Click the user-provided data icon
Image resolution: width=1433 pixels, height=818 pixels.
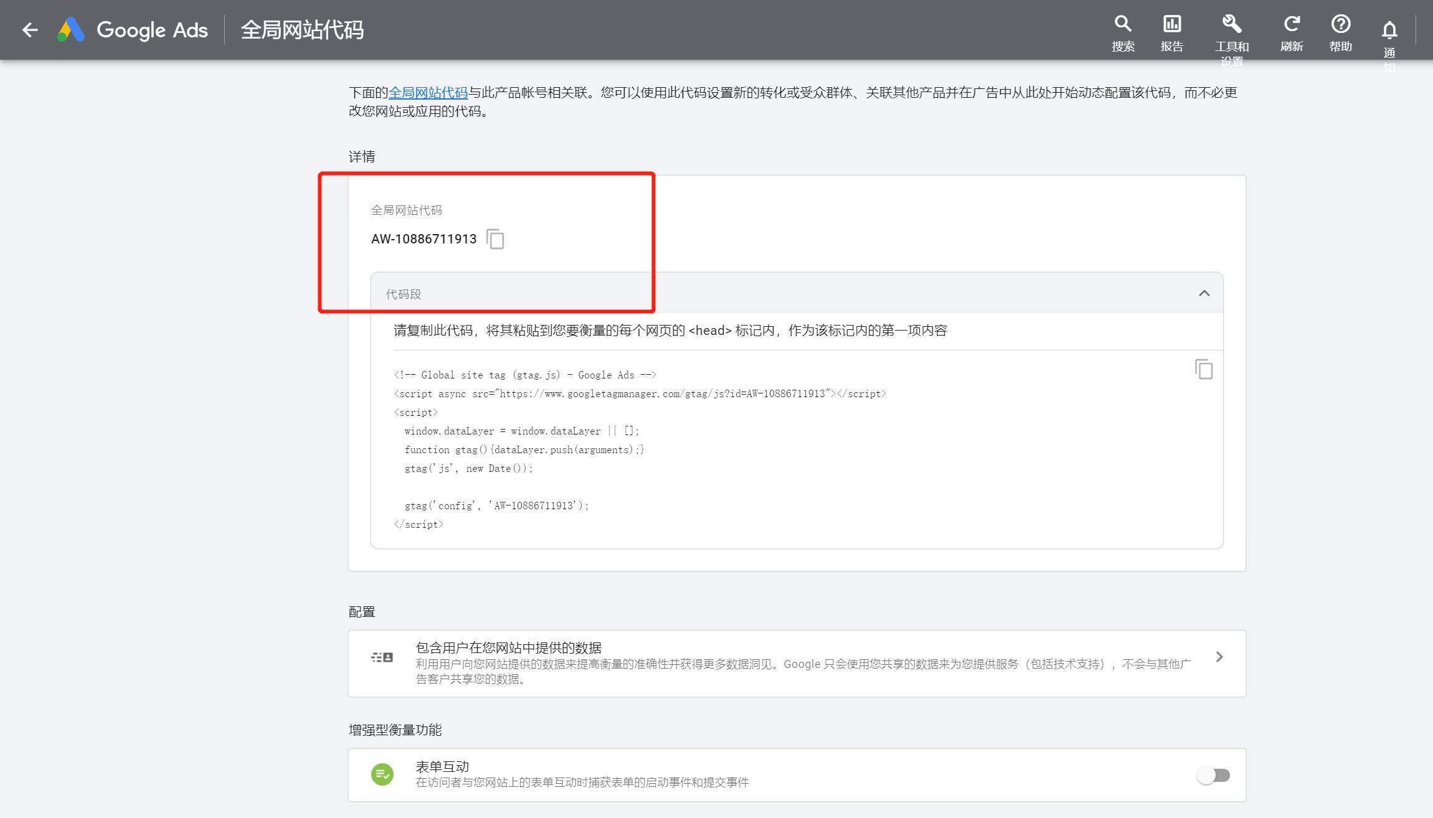pyautogui.click(x=382, y=657)
